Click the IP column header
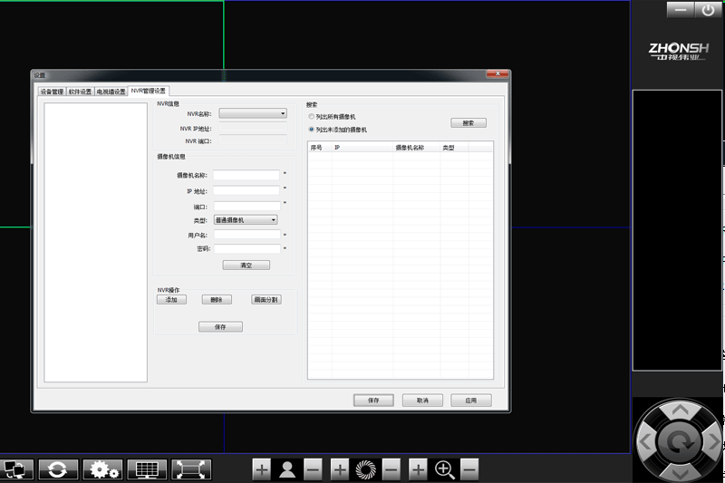 pos(362,148)
